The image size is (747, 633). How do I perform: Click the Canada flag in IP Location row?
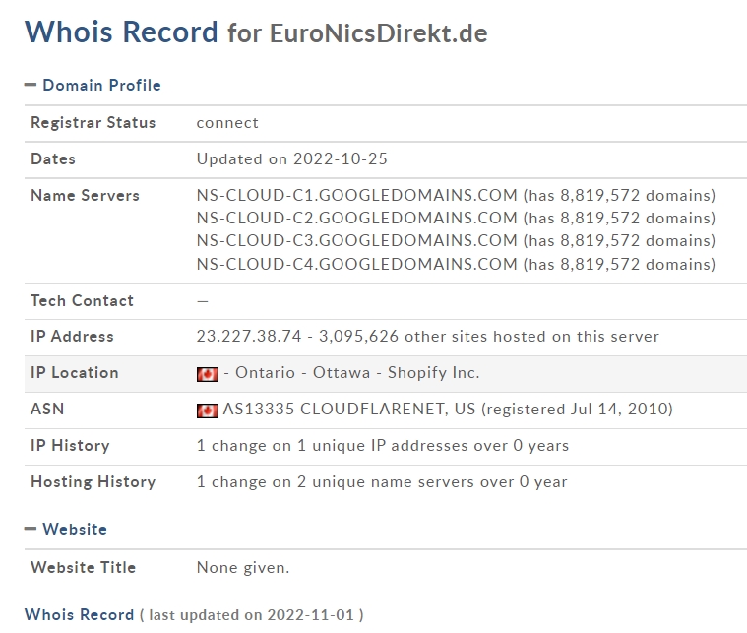208,374
